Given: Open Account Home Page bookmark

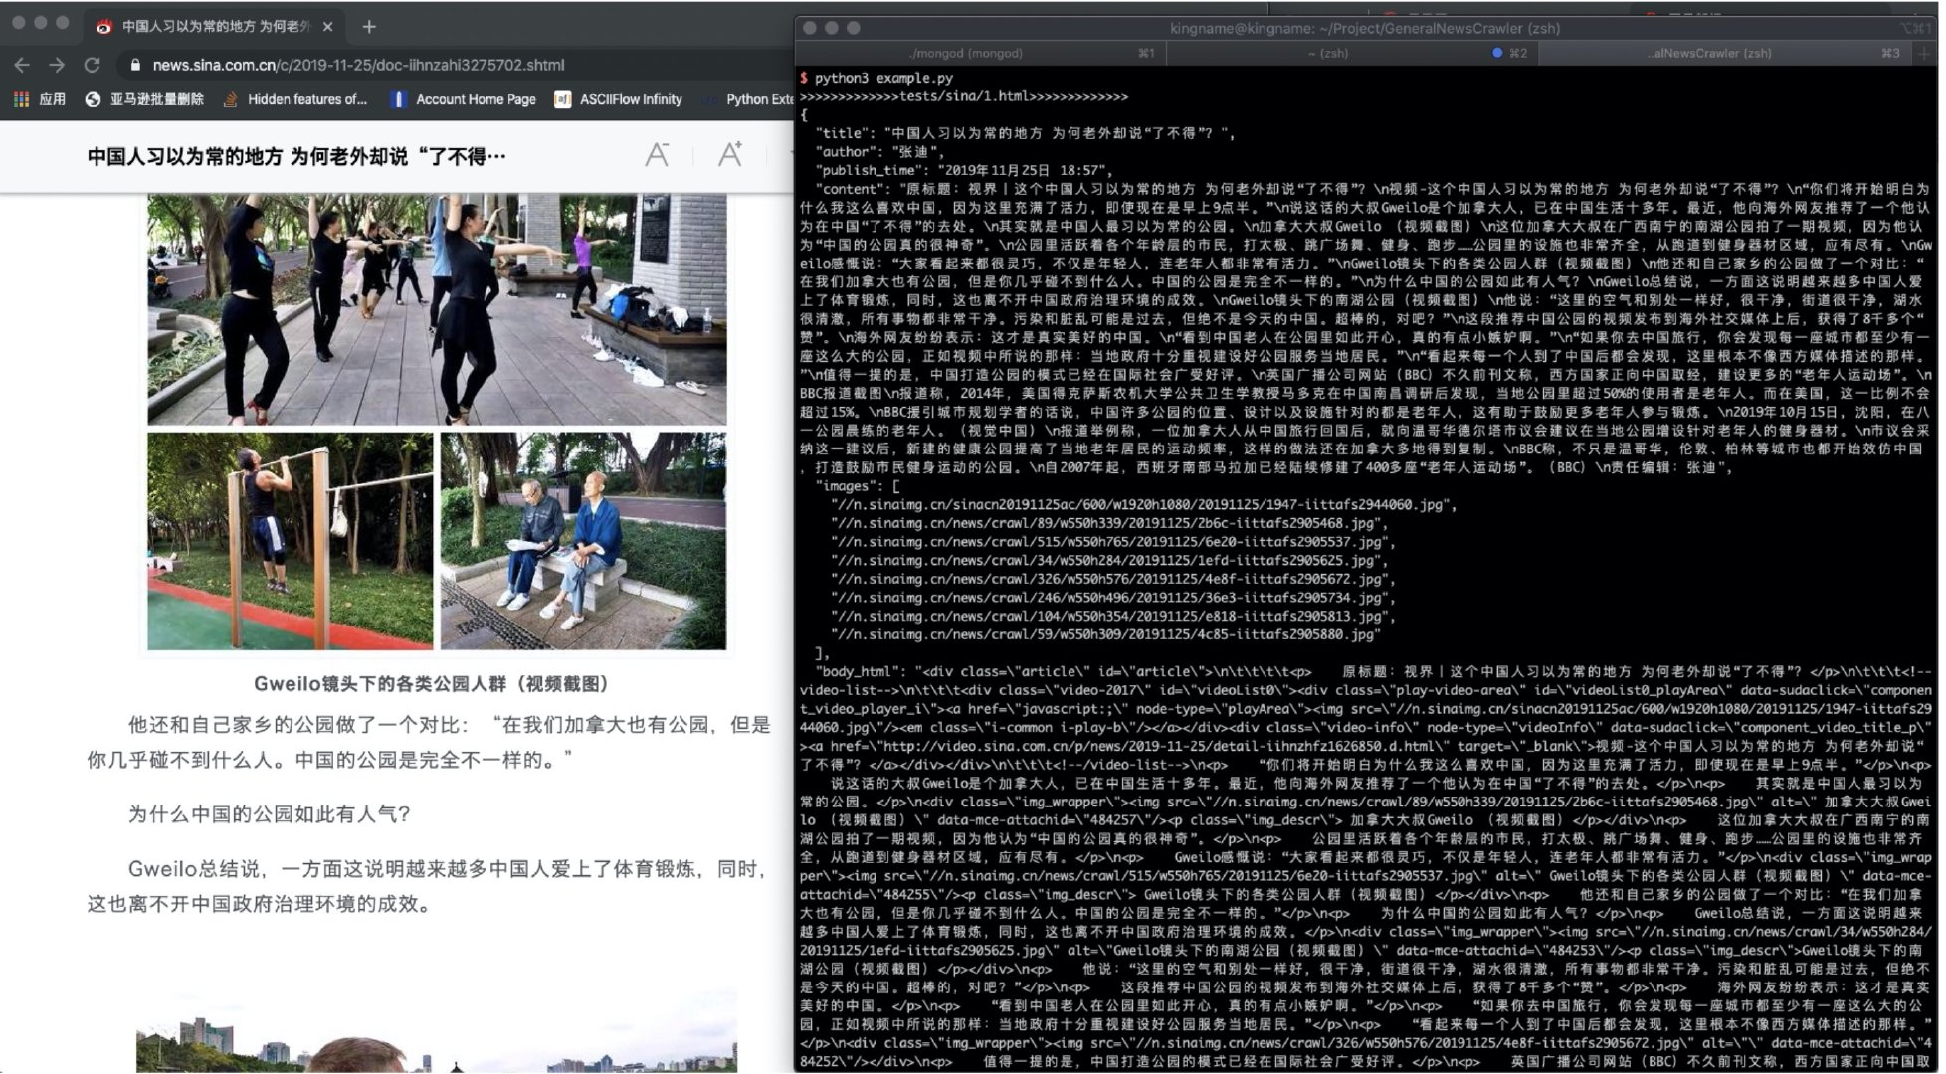Looking at the screenshot, I should 464,99.
